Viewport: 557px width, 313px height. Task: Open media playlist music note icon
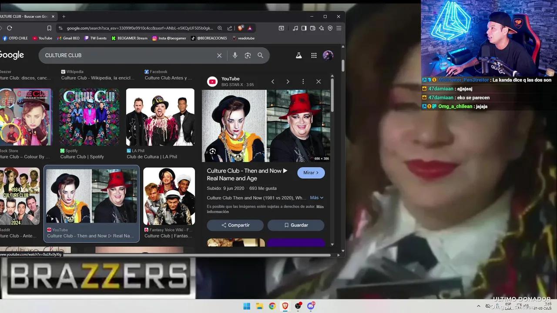pos(295,28)
